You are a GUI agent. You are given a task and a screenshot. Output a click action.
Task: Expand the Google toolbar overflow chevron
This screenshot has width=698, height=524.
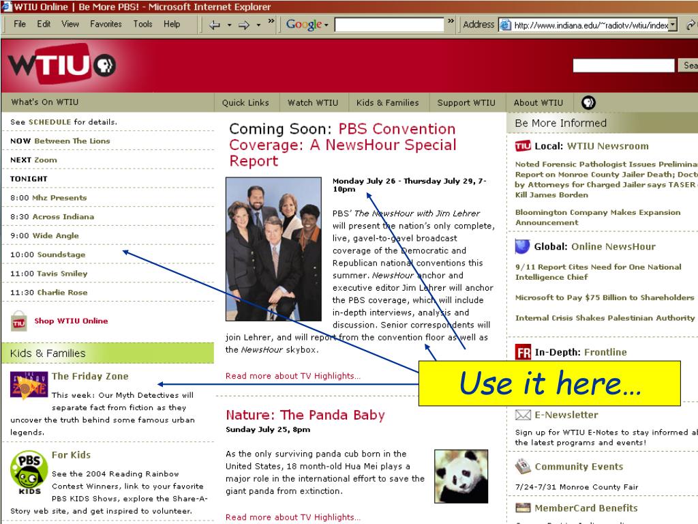[x=451, y=21]
